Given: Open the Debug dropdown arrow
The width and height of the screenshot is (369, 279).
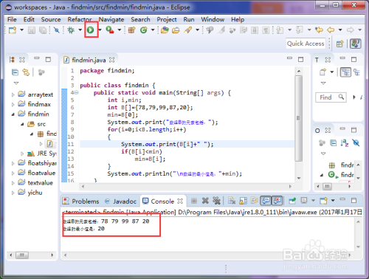Looking at the screenshot, I should point(80,30).
